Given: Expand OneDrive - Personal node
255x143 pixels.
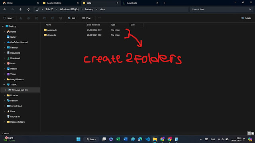Looking at the screenshot, I should tap(4, 43).
